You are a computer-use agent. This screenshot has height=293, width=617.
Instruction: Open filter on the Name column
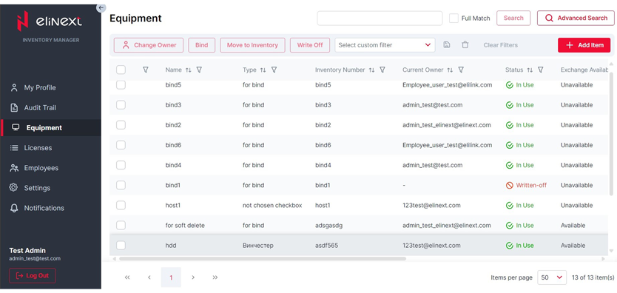coord(199,70)
